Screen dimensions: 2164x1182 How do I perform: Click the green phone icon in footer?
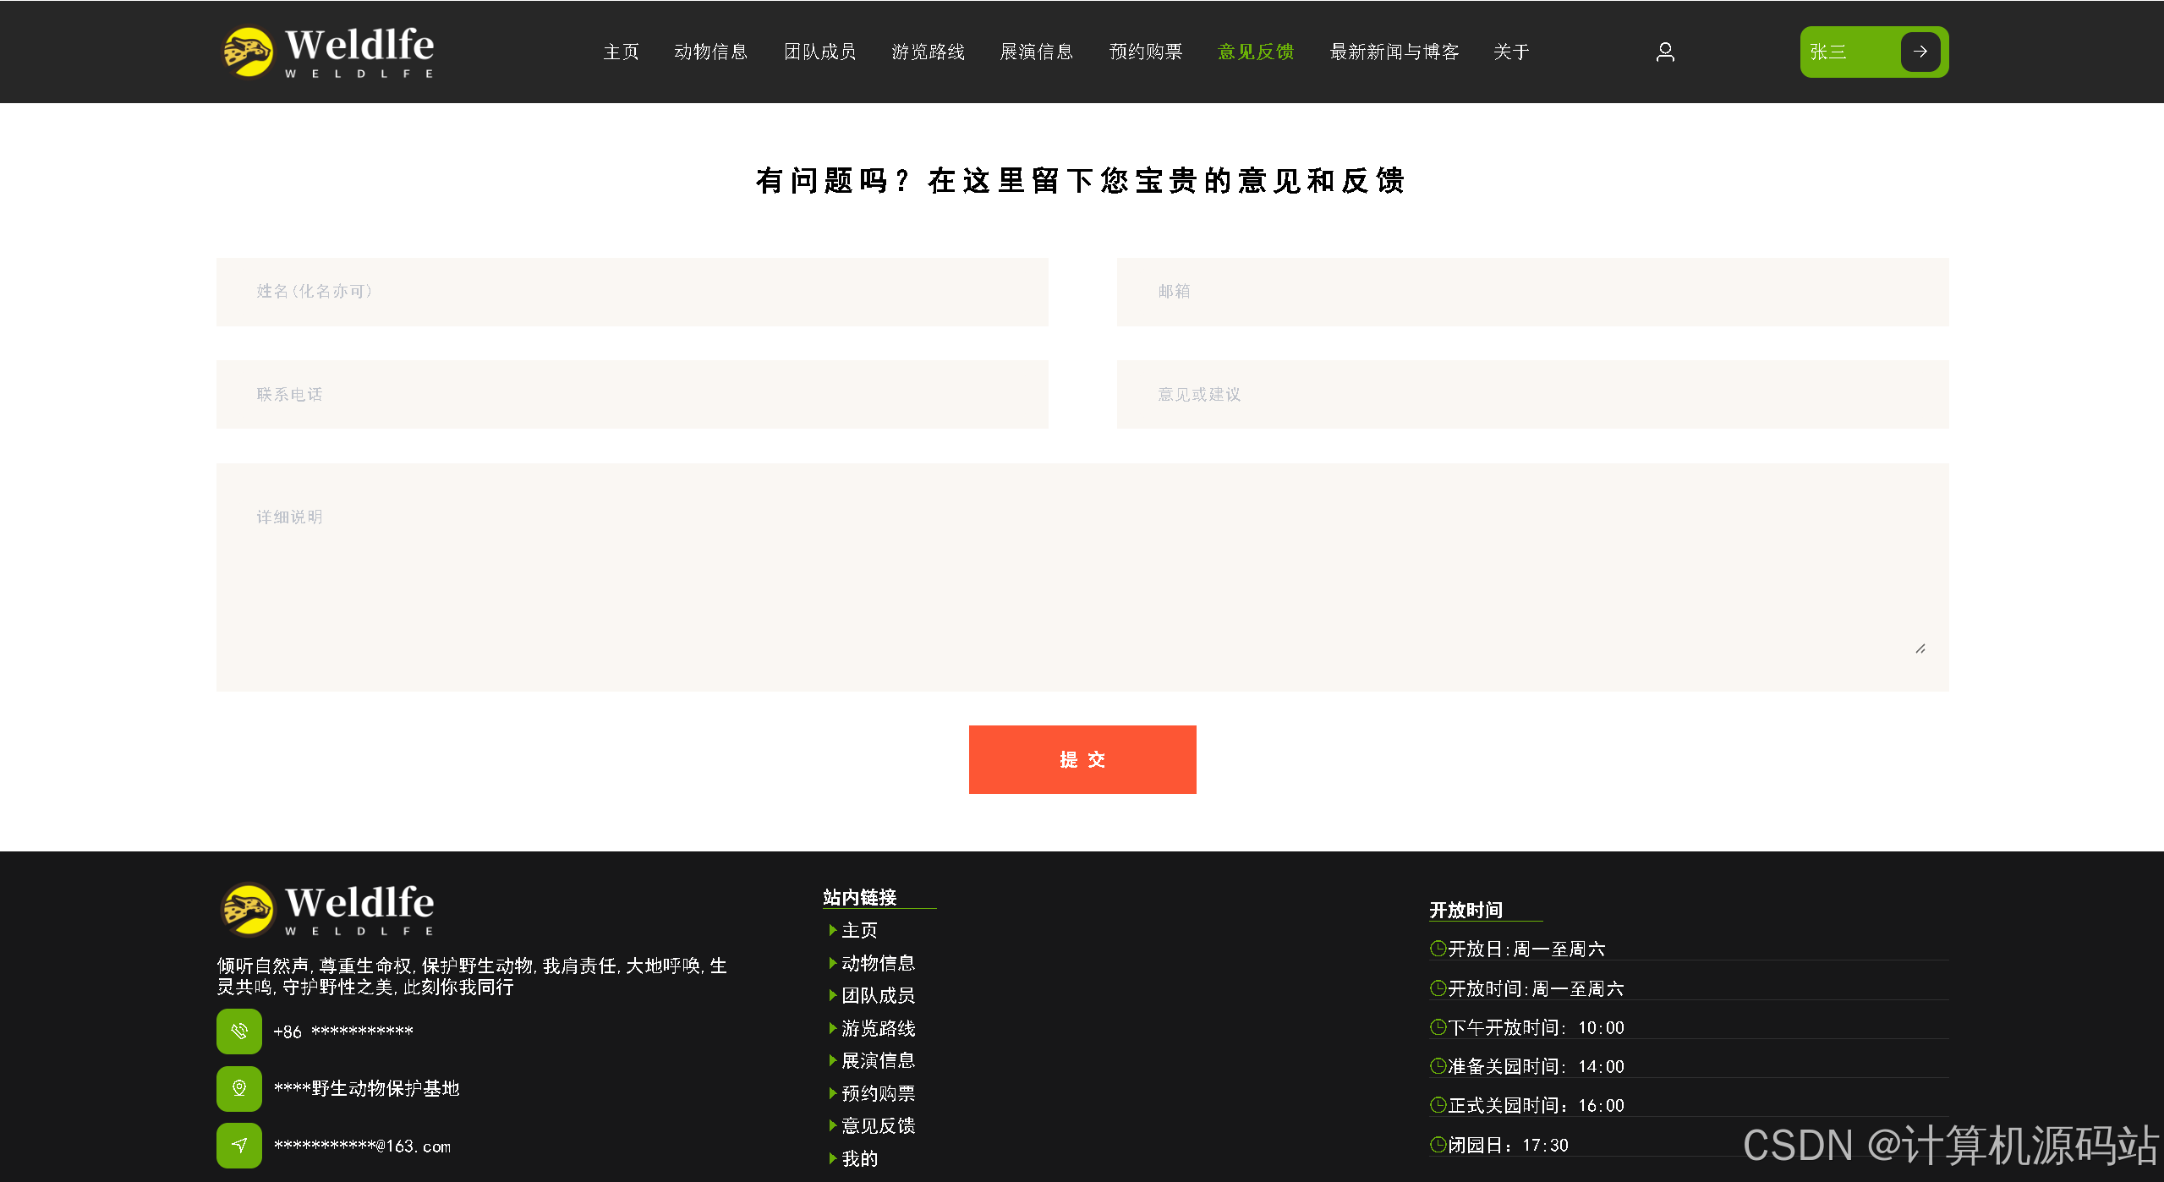point(239,1031)
